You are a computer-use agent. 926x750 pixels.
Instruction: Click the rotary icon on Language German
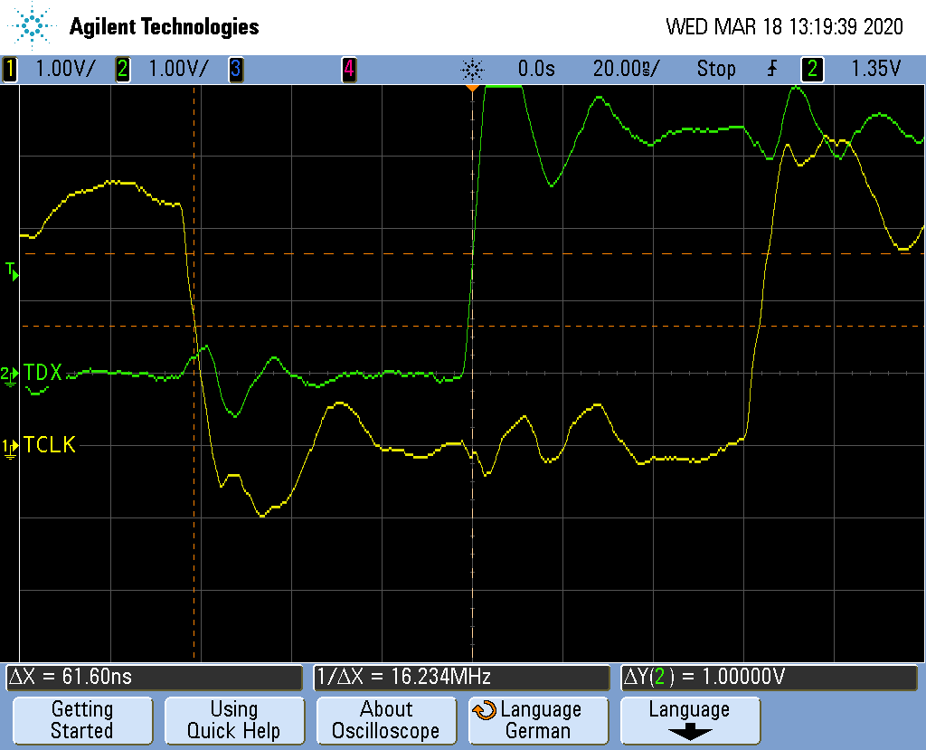[485, 710]
